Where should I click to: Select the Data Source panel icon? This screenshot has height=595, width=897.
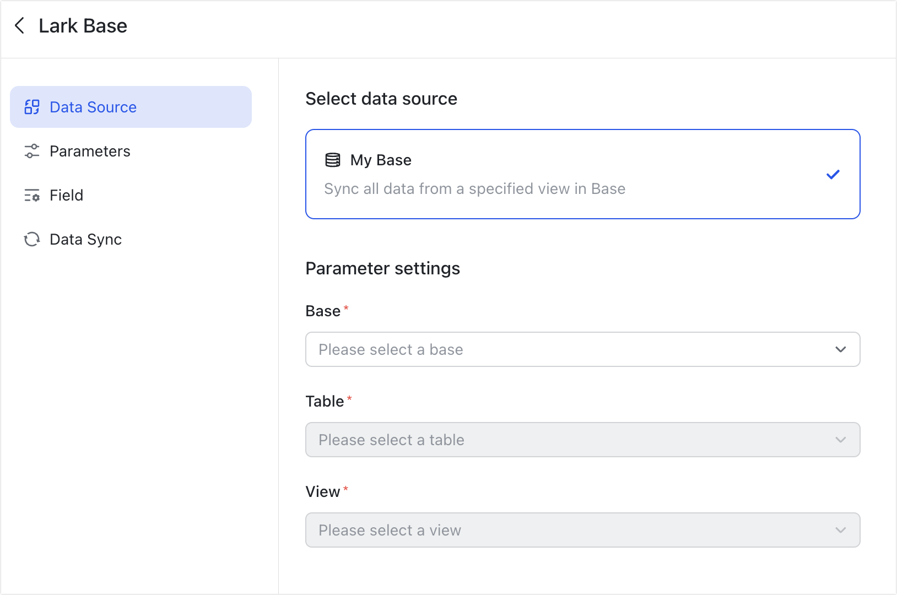(x=32, y=107)
